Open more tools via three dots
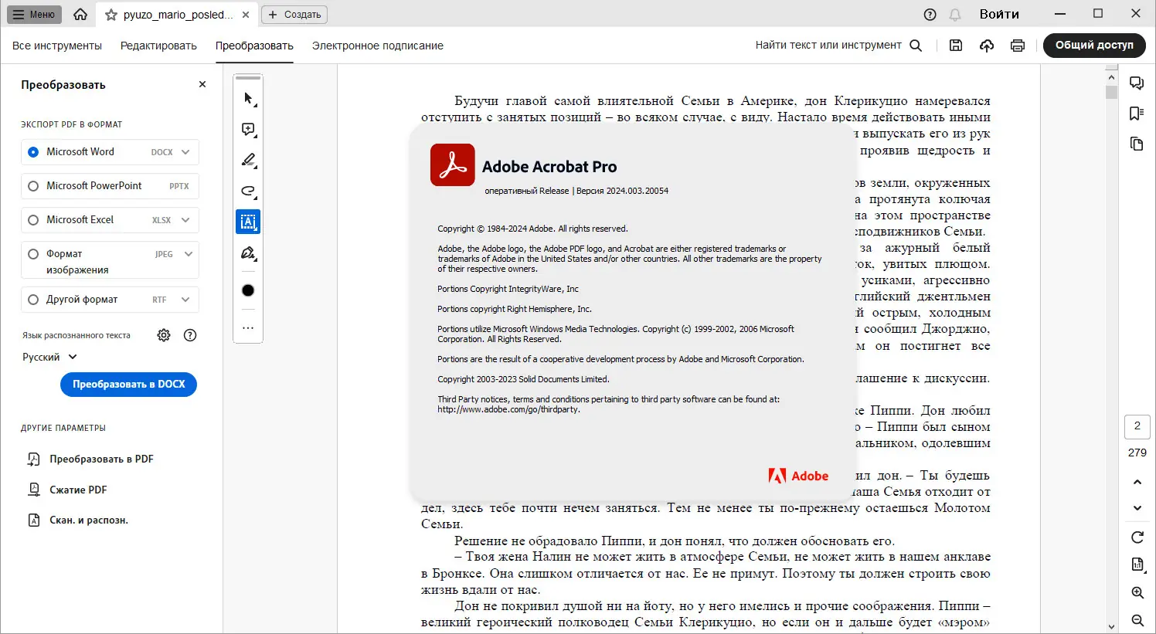Screen dimensions: 1156x634 248,328
